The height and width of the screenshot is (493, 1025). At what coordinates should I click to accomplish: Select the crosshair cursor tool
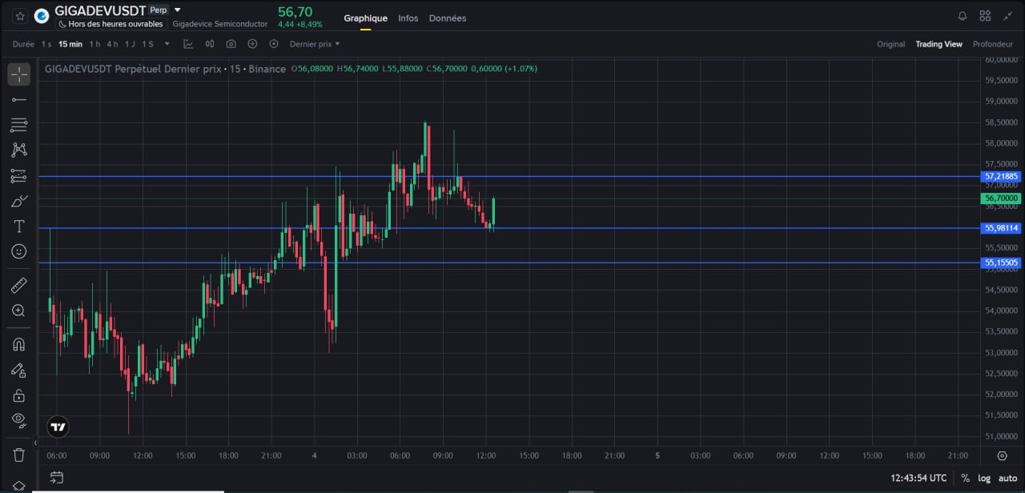tap(19, 74)
